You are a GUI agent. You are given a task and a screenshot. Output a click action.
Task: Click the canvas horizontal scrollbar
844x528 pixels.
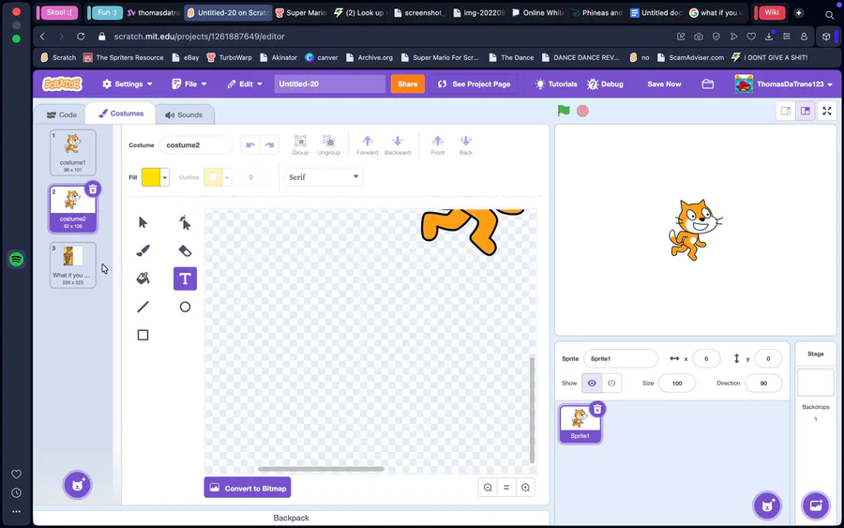pos(321,469)
